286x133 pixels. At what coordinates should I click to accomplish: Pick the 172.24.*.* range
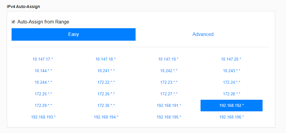click(x=232, y=82)
